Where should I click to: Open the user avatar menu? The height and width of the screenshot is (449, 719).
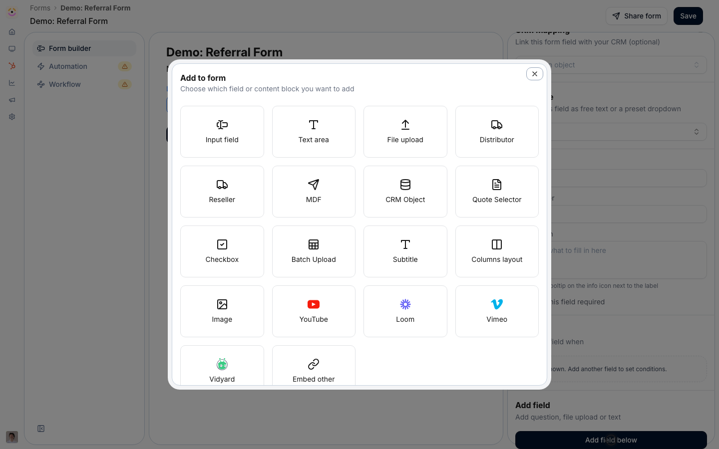(x=12, y=437)
